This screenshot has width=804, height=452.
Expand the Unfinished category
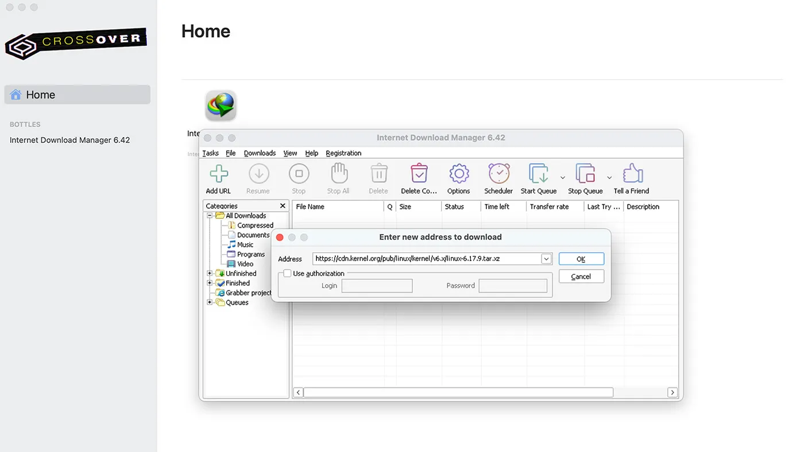(210, 273)
